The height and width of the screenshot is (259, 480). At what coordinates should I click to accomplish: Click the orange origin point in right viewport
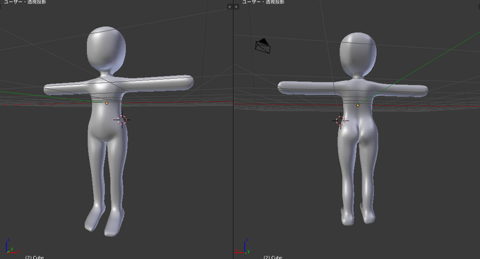point(358,105)
